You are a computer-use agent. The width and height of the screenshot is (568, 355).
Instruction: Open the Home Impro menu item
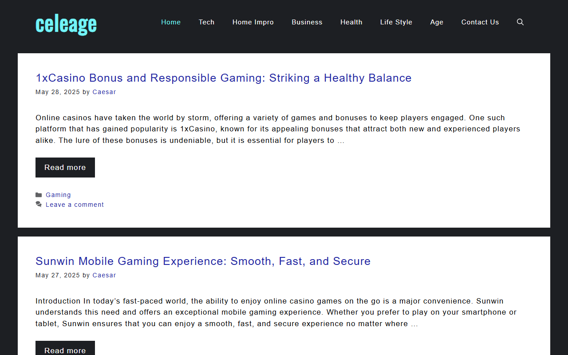(253, 22)
